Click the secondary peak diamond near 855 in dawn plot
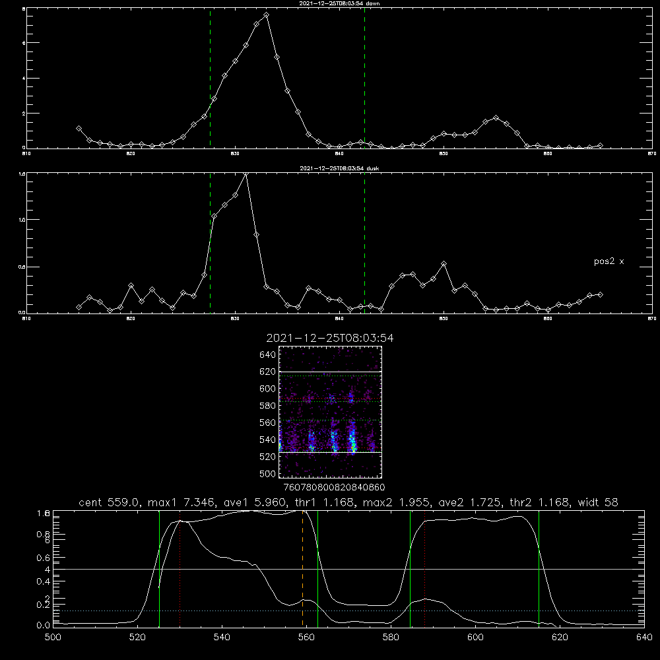Image resolution: width=660 pixels, height=660 pixels. pyautogui.click(x=496, y=118)
